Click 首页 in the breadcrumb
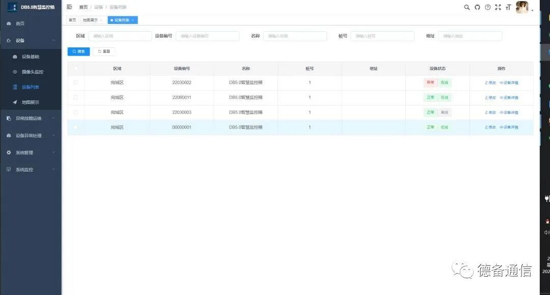The height and width of the screenshot is (295, 550). (x=84, y=7)
